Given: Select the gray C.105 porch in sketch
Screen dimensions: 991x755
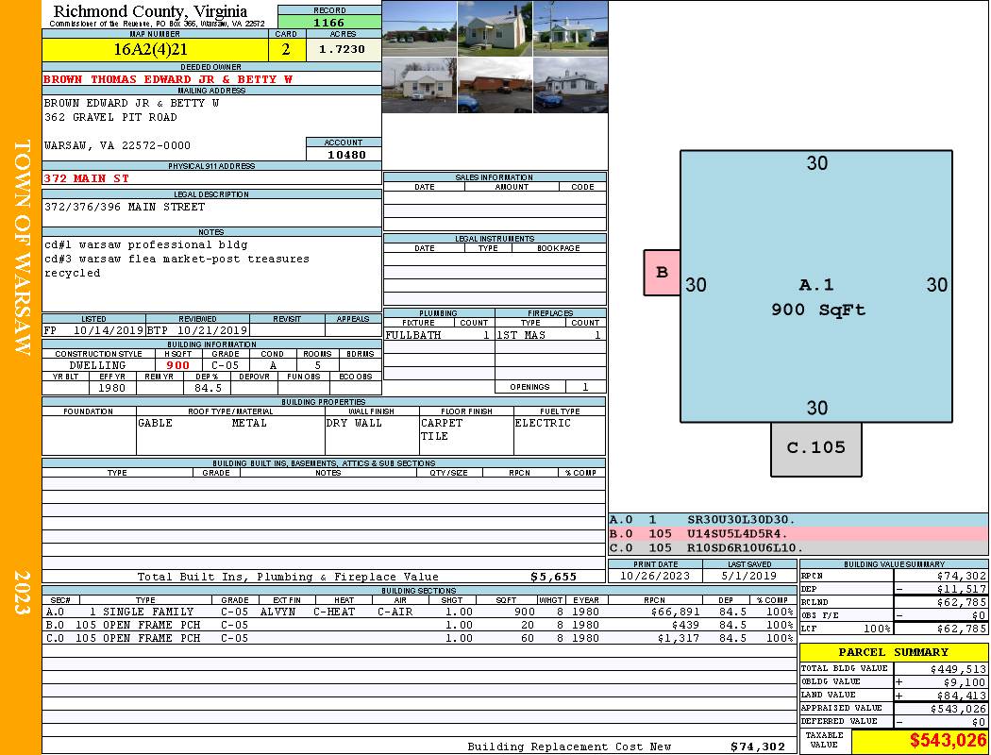Looking at the screenshot, I should tap(816, 448).
